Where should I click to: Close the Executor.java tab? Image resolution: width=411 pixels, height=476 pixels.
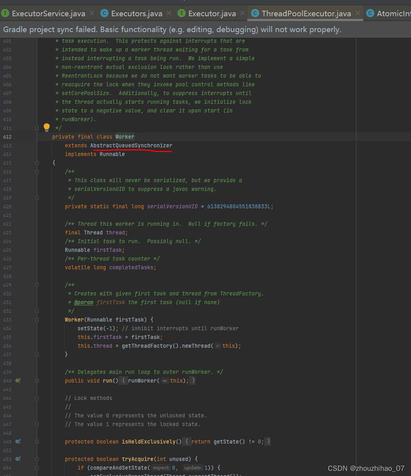pos(242,13)
